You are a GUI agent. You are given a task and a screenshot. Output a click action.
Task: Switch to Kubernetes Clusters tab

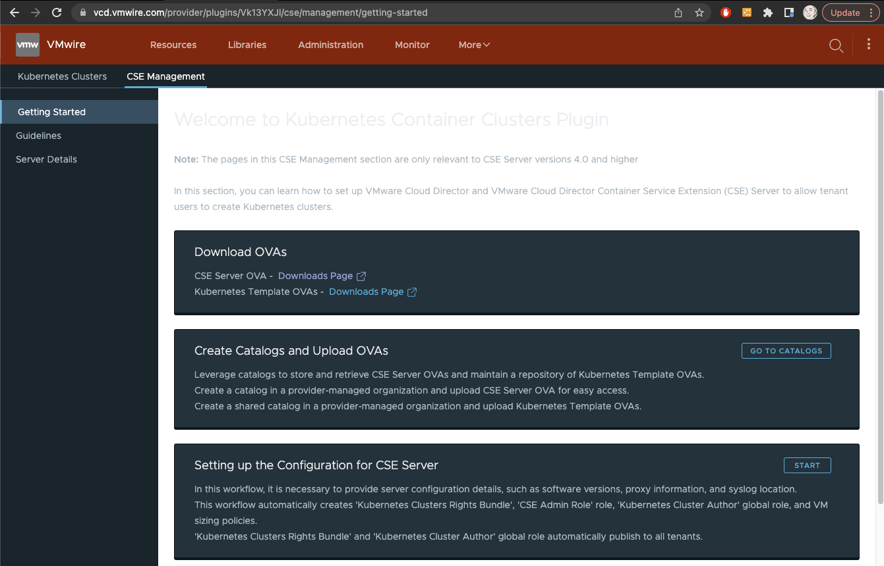tap(62, 76)
